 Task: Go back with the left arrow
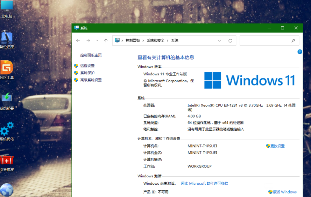tap(78, 41)
